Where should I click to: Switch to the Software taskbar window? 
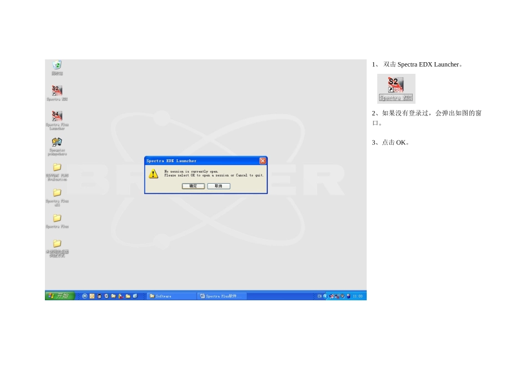[x=171, y=296]
